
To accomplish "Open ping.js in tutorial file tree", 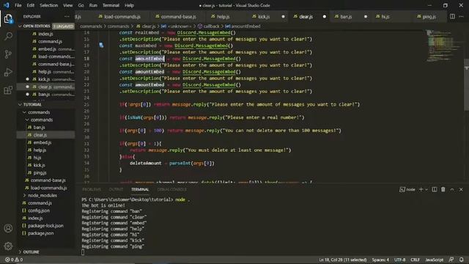I will pyautogui.click(x=40, y=173).
